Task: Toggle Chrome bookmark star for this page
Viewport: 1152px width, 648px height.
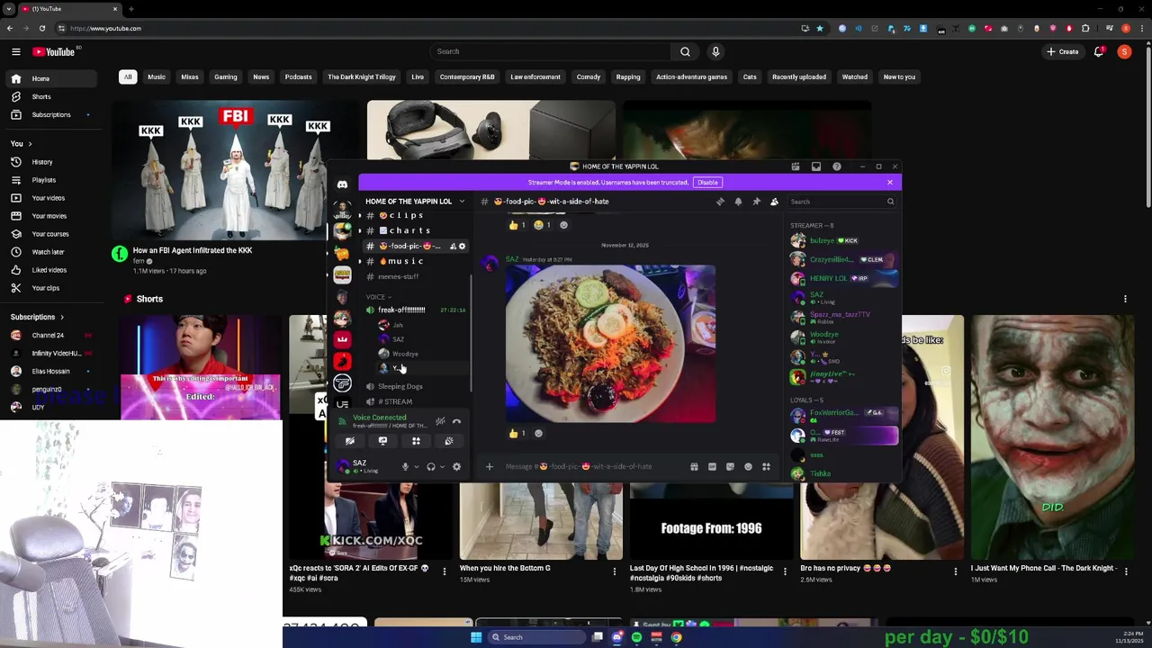Action: (x=819, y=28)
